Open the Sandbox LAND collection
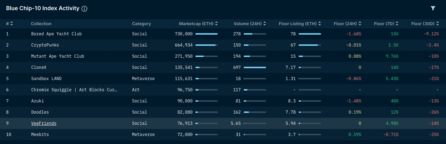This screenshot has width=446, height=144. click(x=46, y=79)
